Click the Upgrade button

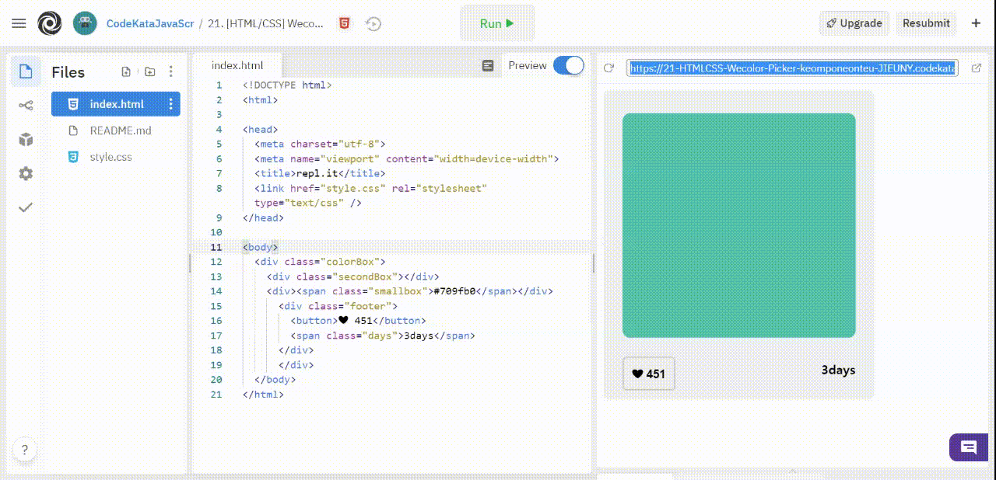(x=854, y=23)
